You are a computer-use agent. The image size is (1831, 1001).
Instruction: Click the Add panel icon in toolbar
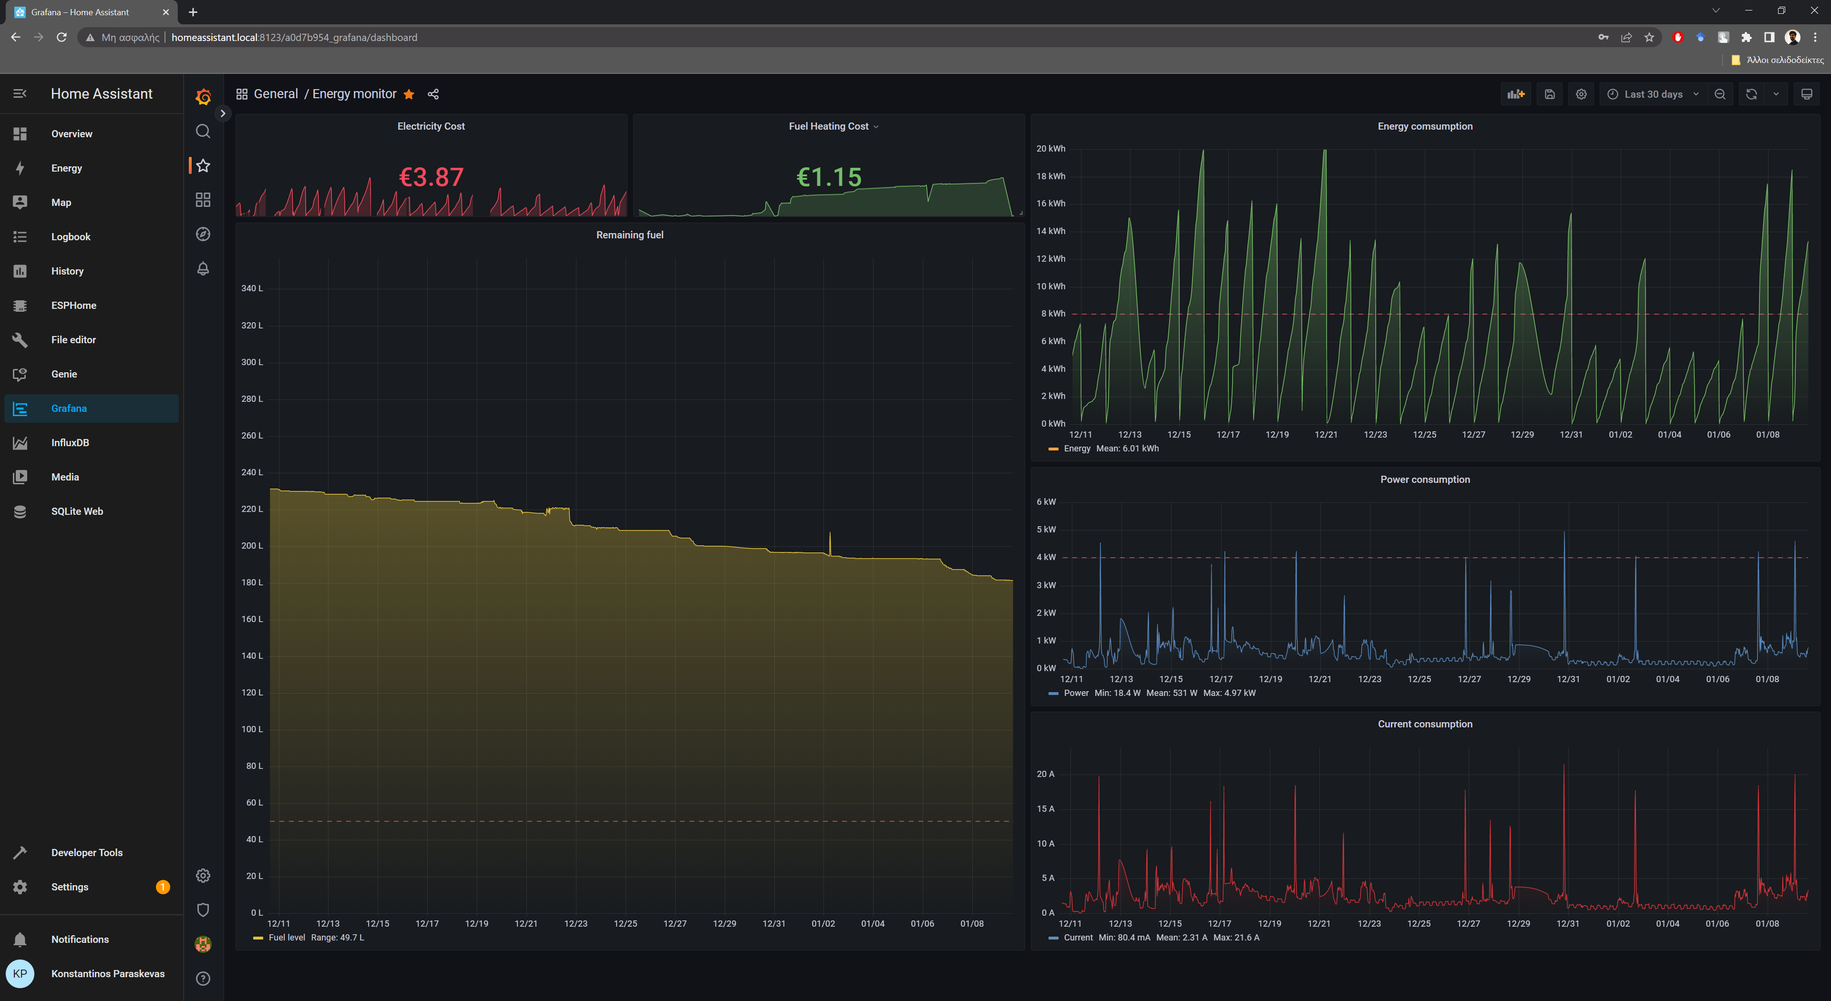coord(1515,94)
